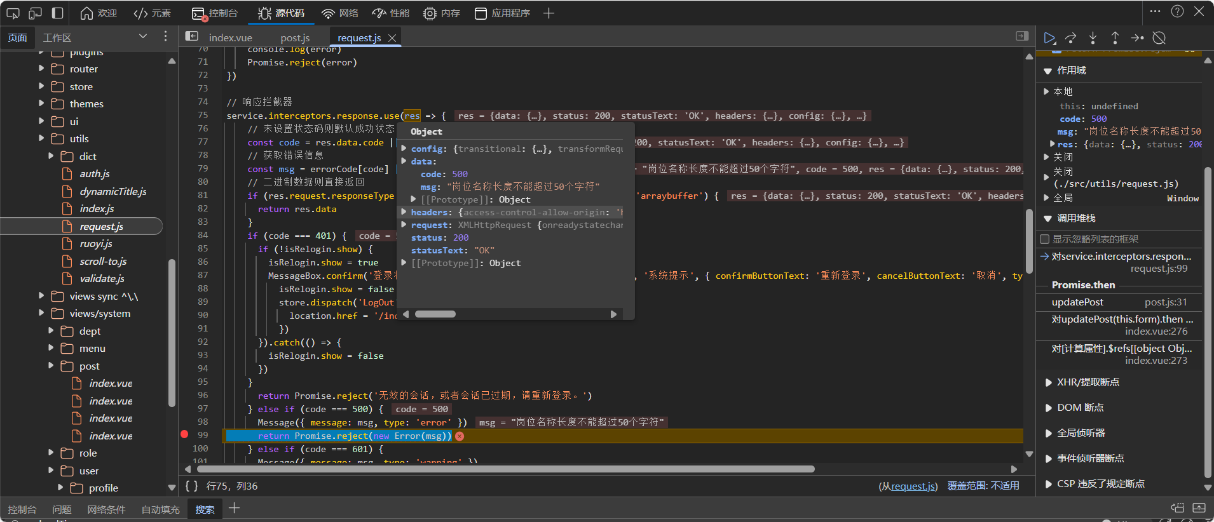Click the pretty print braces icon

click(191, 486)
